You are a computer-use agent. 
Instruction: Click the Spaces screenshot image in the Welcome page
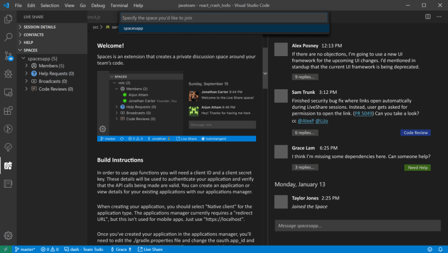click(x=177, y=106)
